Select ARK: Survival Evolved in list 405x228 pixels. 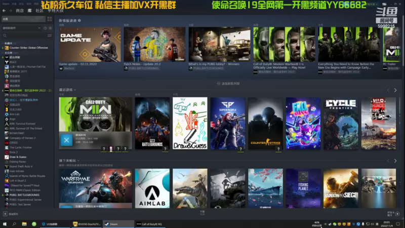click(22, 124)
